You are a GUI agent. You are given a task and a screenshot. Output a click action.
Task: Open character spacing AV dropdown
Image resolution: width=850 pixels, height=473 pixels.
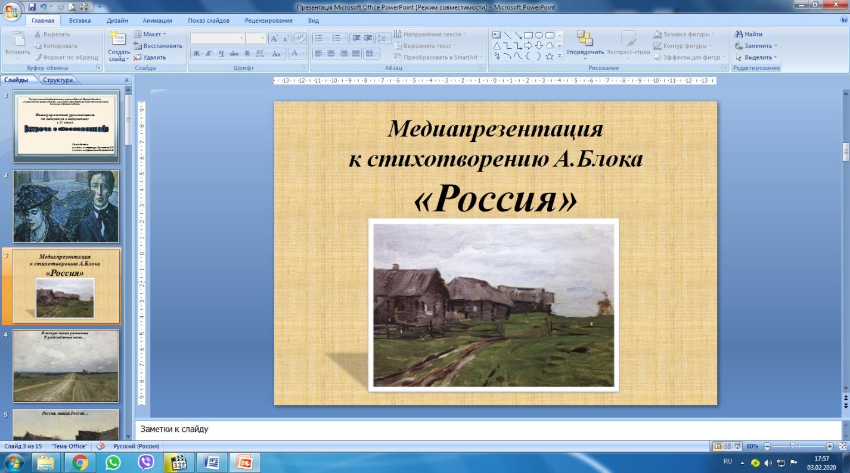[260, 54]
